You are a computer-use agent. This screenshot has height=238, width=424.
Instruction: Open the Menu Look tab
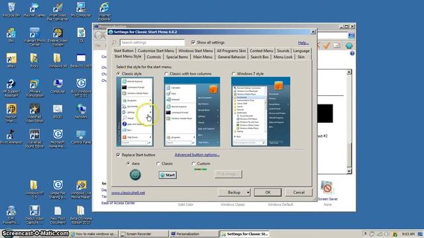coord(283,57)
